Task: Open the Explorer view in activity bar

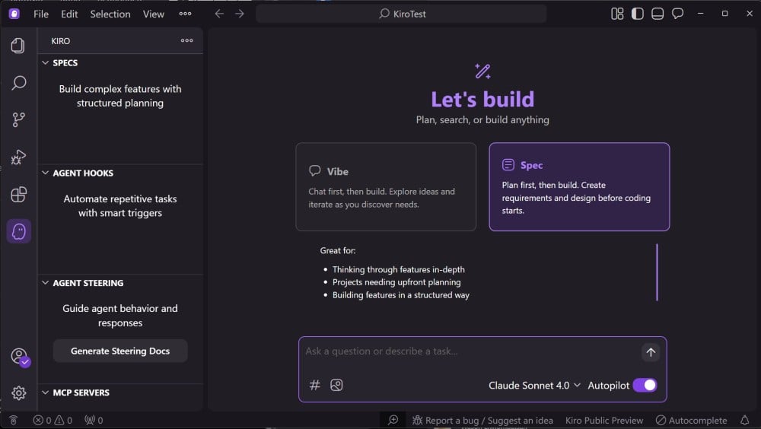Action: (x=18, y=46)
